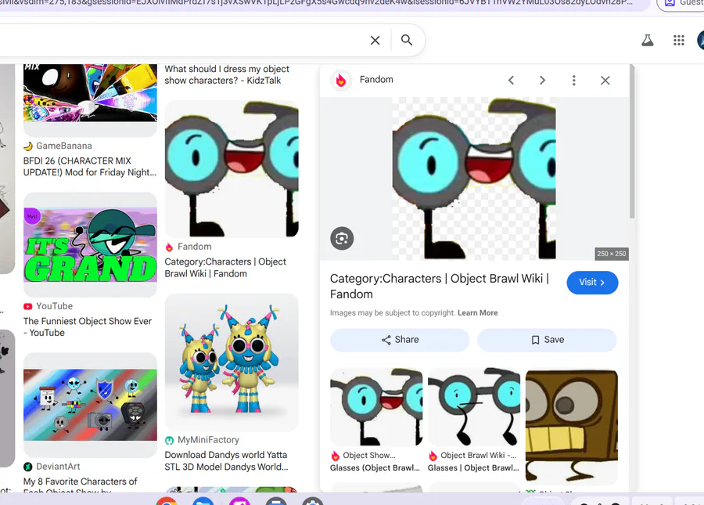The width and height of the screenshot is (704, 505).
Task: Open What should I dress my object show link
Action: [227, 74]
